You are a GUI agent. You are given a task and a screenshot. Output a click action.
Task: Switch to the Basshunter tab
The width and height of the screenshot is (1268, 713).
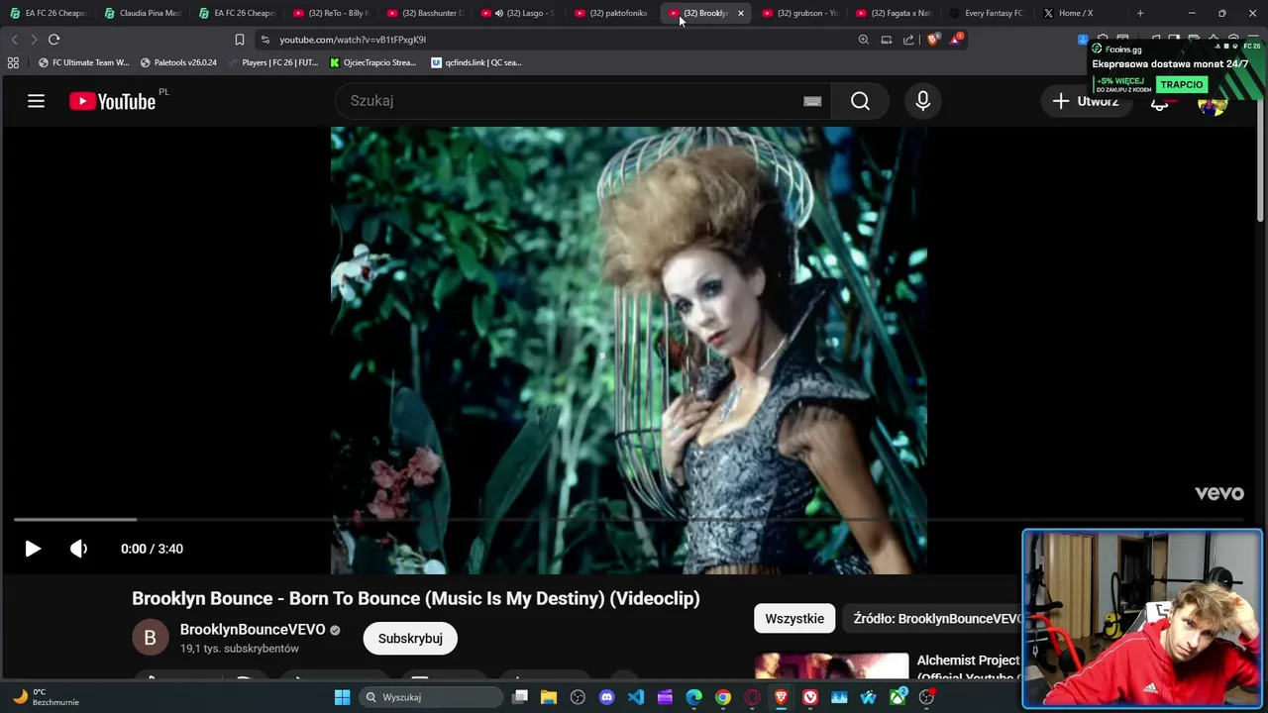pyautogui.click(x=425, y=13)
